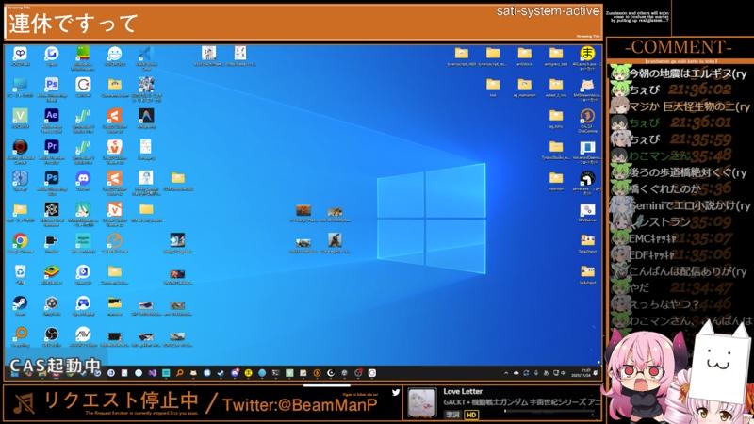
Task: Launch the Amazon Music desktop shortcut
Action: 83,241
